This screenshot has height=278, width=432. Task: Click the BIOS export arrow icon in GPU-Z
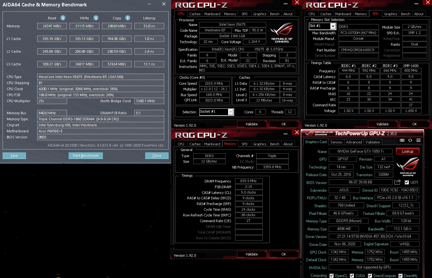397,182
